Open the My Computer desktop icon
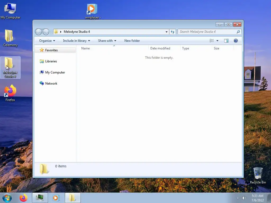 click(x=10, y=11)
